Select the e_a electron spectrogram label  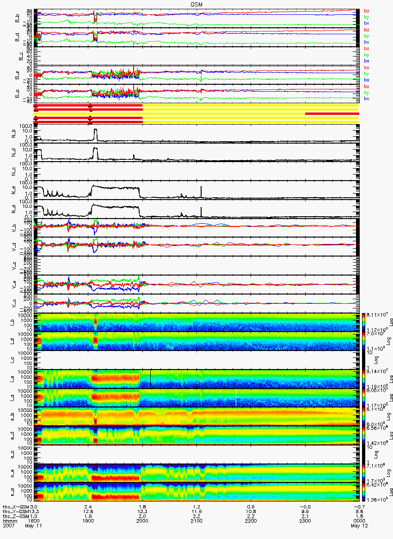pyautogui.click(x=12, y=492)
